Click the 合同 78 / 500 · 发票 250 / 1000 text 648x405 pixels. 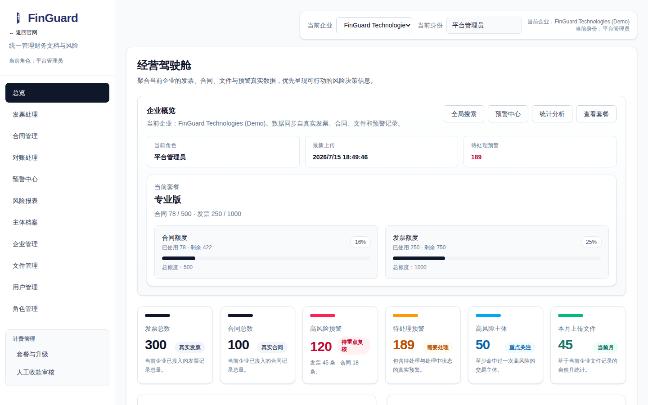point(198,214)
